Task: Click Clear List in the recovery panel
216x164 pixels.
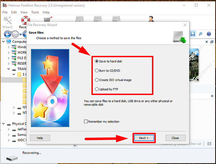Action: tap(195, 144)
